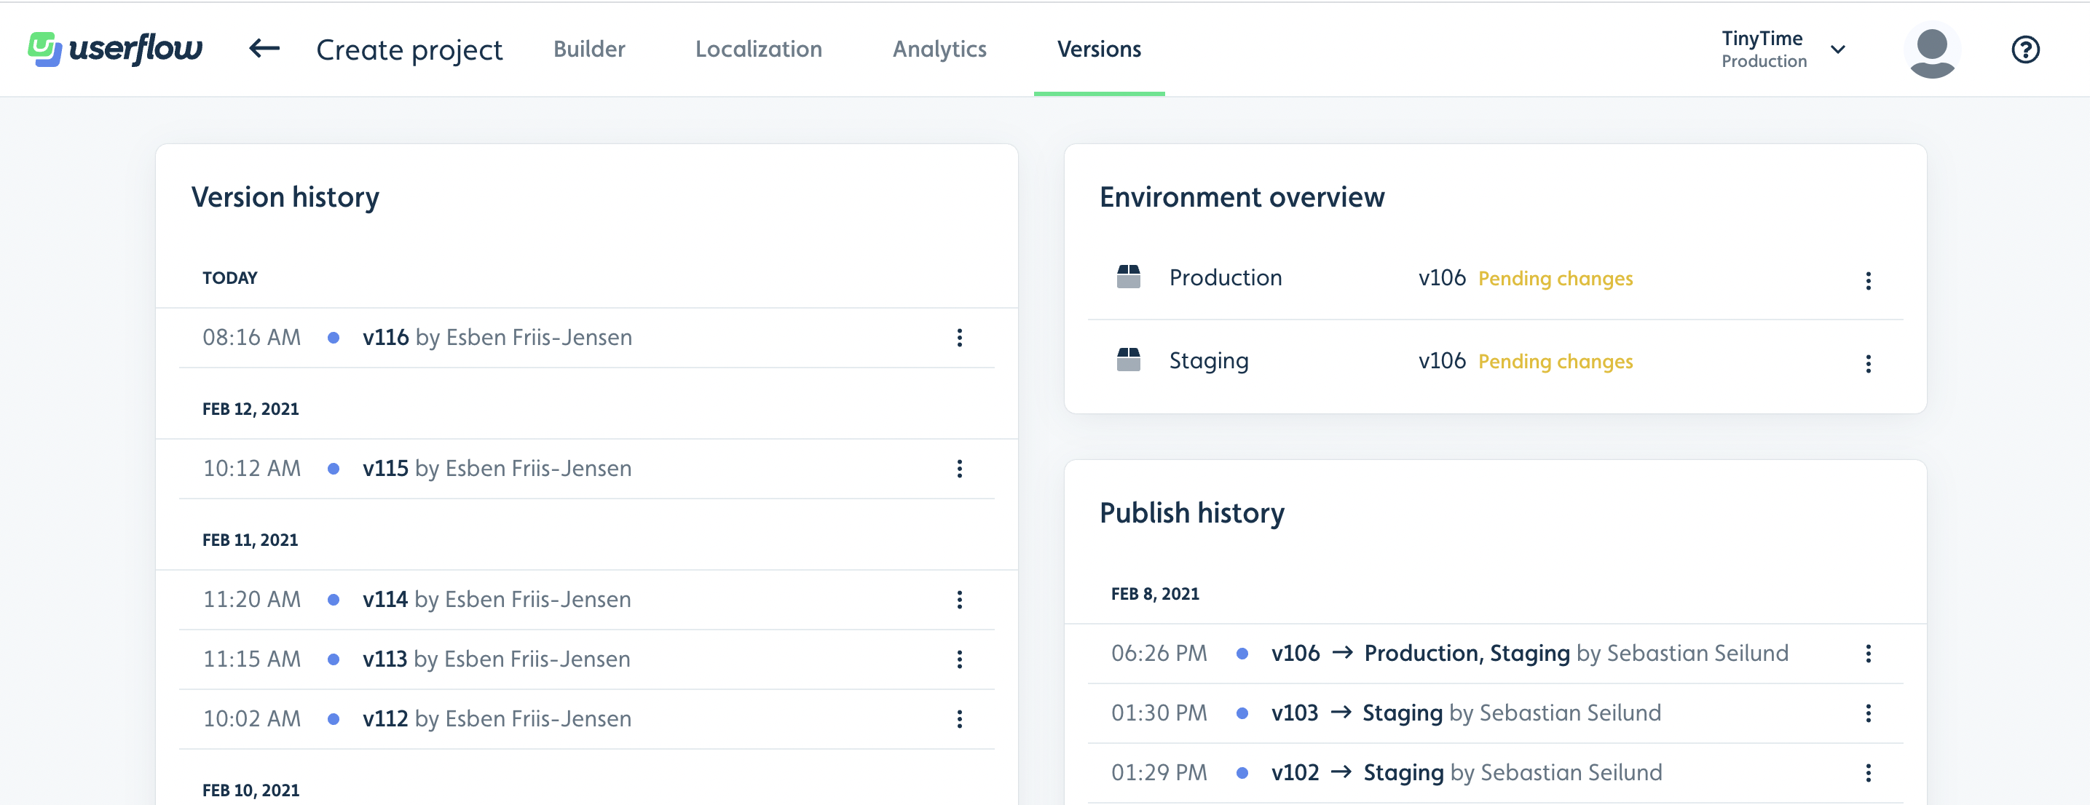Click the 08:16 AM timestamp
Viewport: 2090px width, 805px height.
coord(251,337)
